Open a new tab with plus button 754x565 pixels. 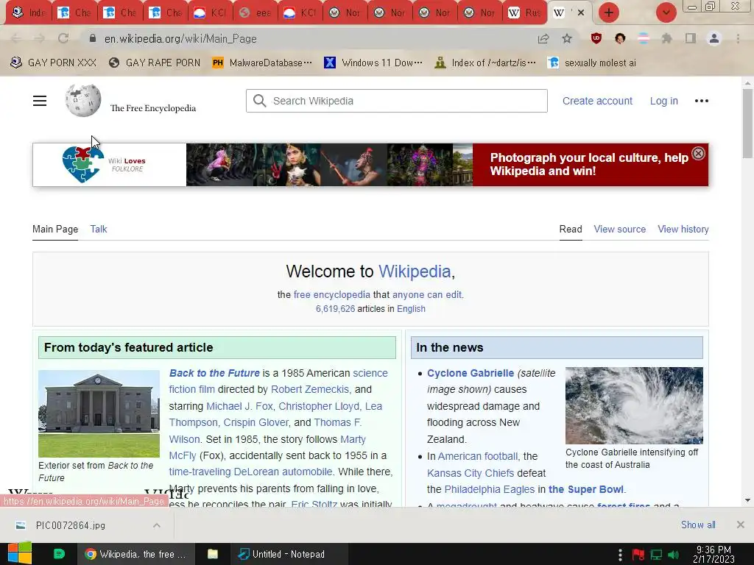(609, 13)
